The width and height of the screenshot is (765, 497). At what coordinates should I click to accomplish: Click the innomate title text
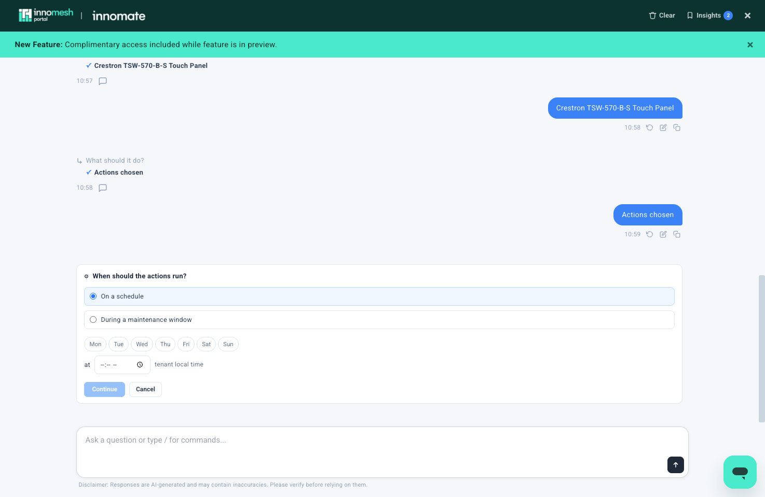coord(119,16)
